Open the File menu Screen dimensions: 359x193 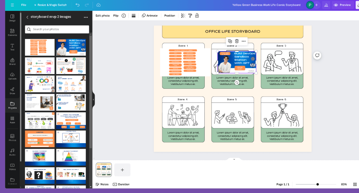coord(23,5)
